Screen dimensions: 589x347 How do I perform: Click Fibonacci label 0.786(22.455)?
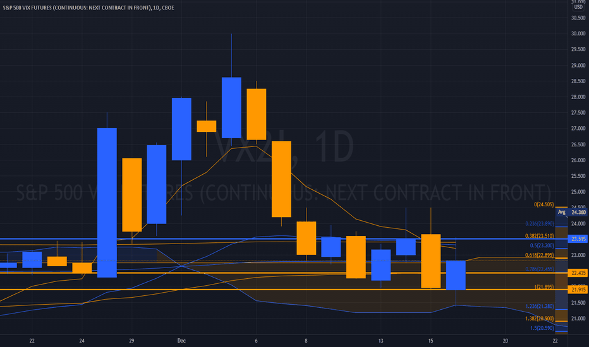pos(540,269)
